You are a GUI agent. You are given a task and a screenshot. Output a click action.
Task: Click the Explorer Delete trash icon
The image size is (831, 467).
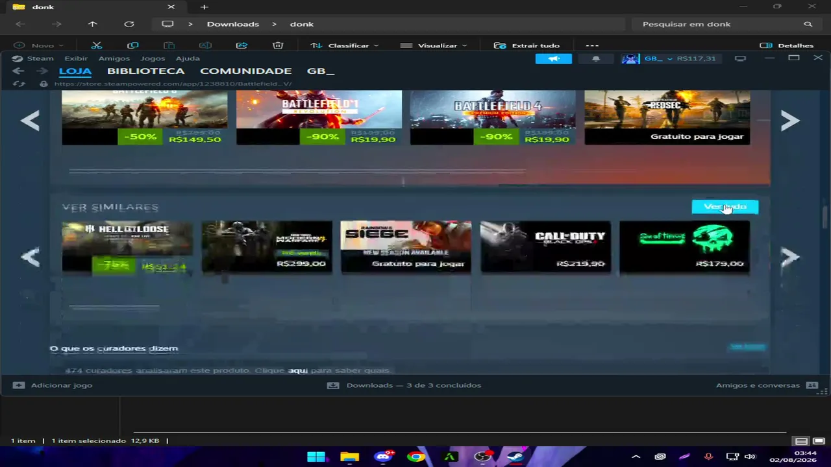tap(278, 45)
